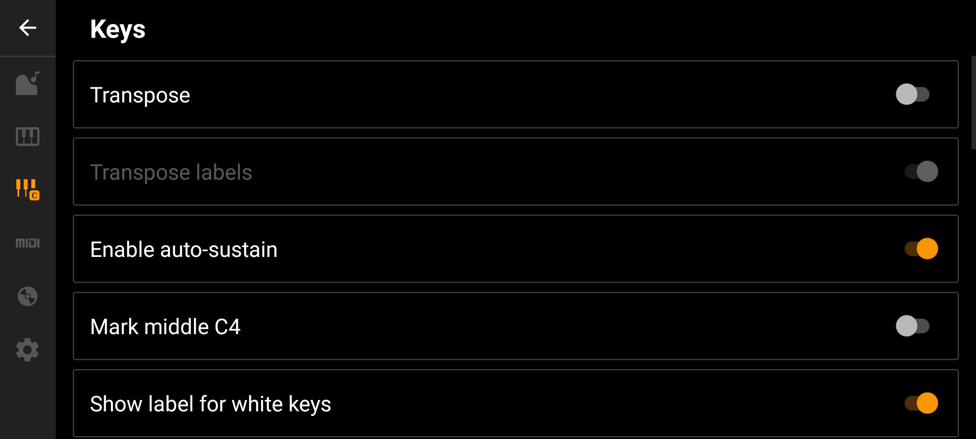
Task: Select the orange key labels icon
Action: (28, 189)
